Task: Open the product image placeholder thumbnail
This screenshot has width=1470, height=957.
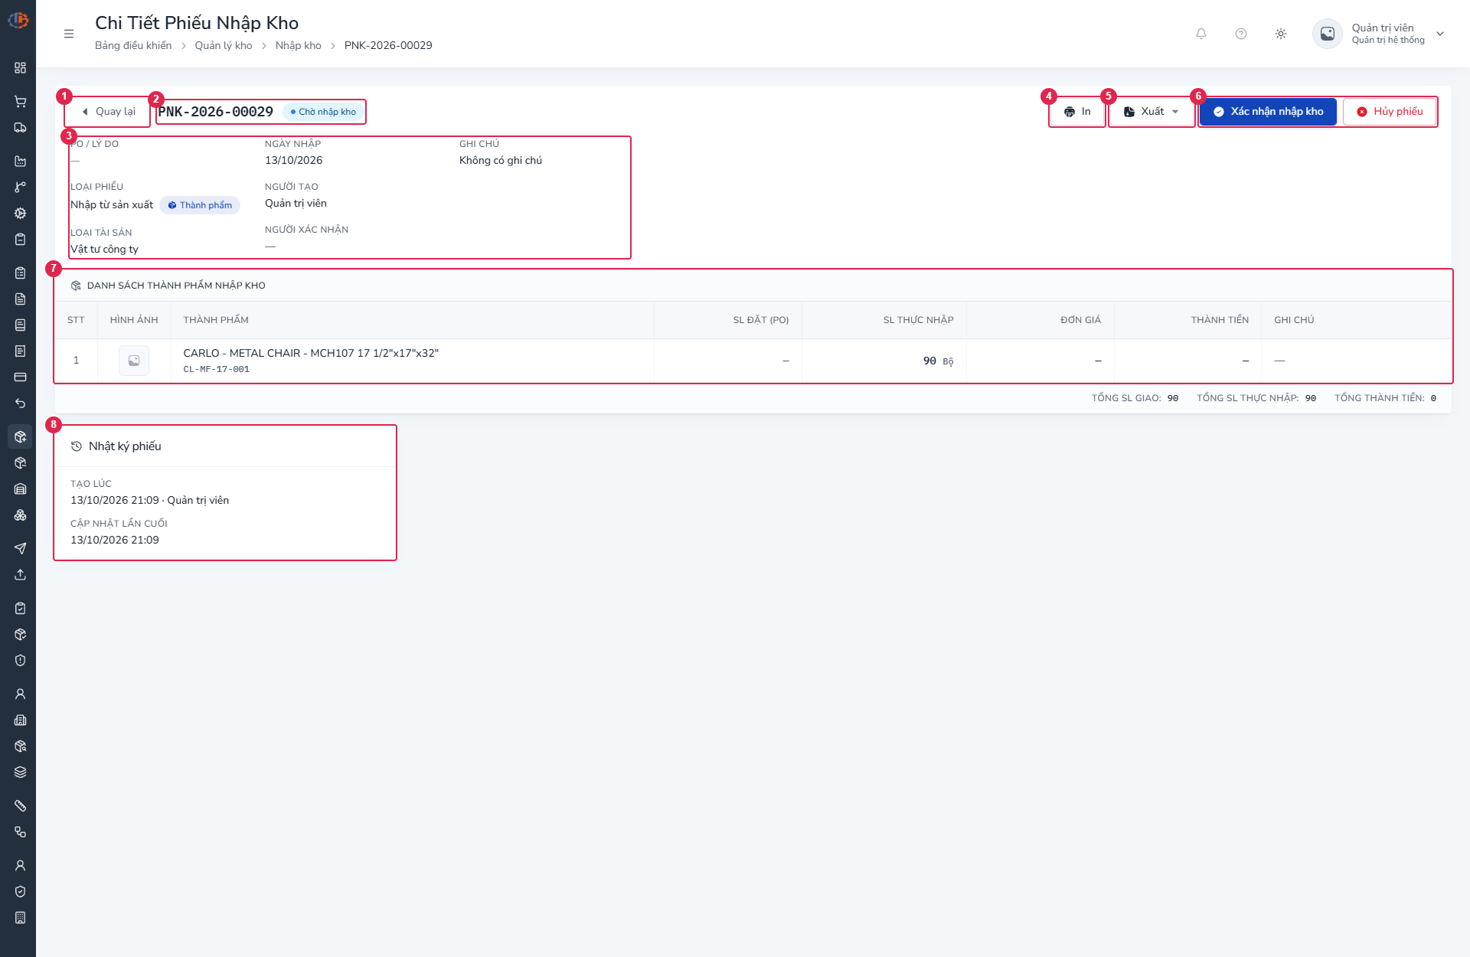Action: pos(134,361)
